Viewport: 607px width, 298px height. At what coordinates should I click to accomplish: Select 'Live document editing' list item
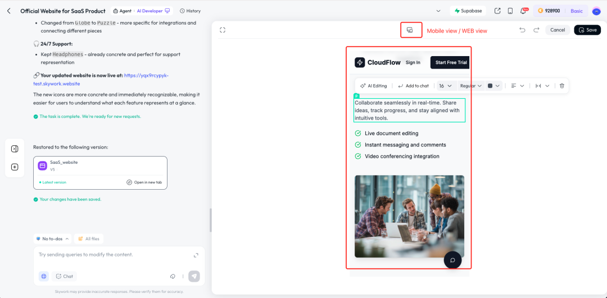pos(391,134)
